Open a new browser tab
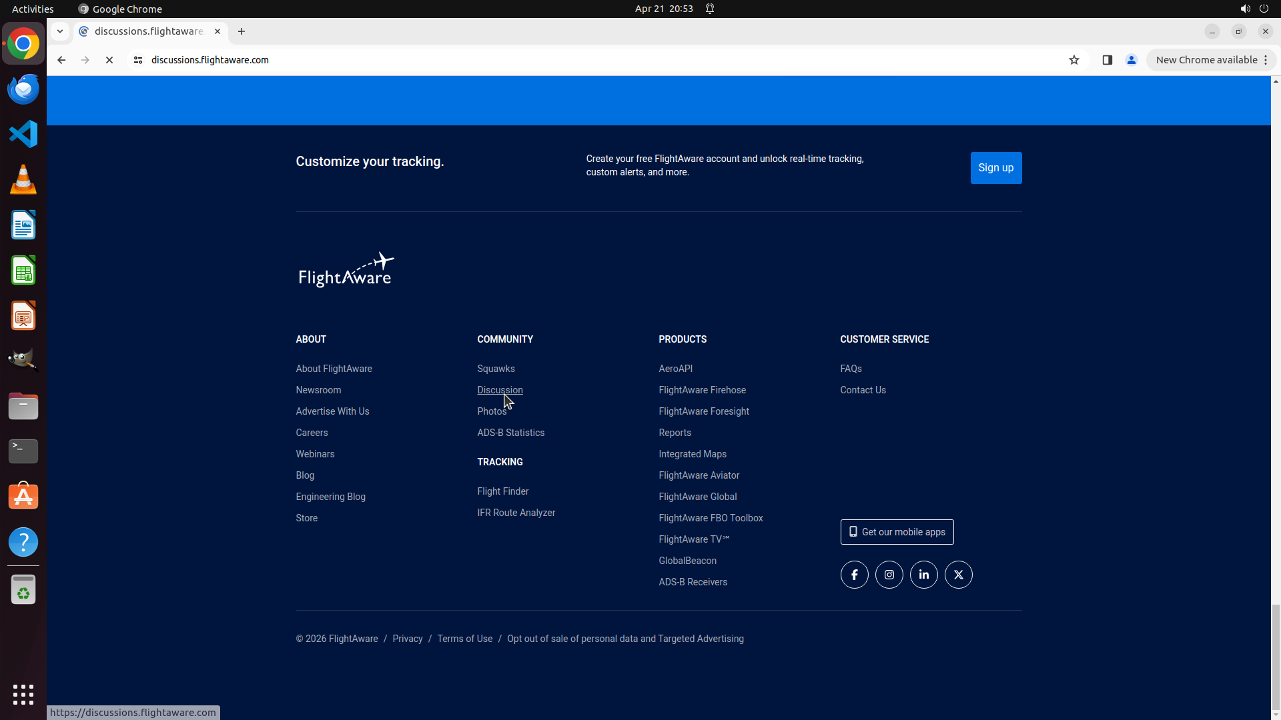1281x720 pixels. pyautogui.click(x=242, y=31)
